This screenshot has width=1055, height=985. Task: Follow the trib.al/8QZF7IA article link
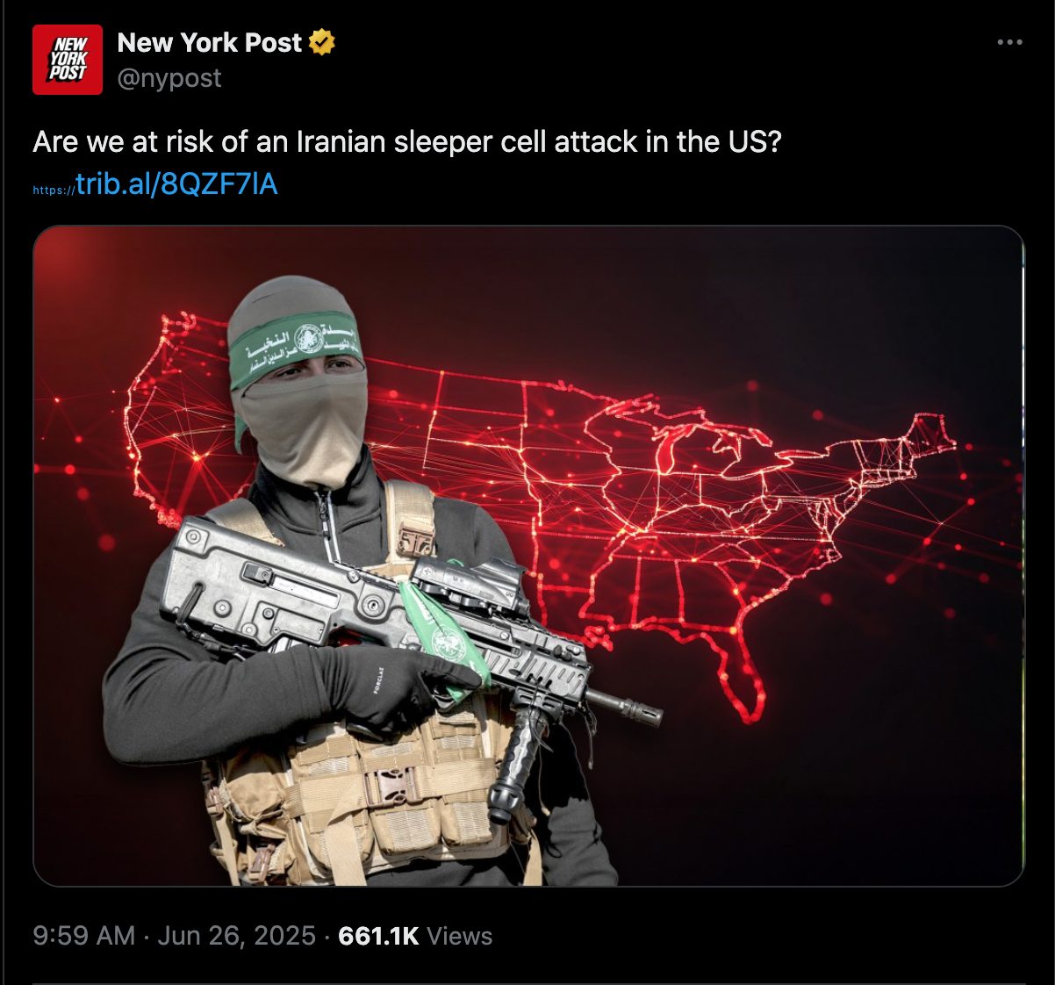click(x=155, y=184)
